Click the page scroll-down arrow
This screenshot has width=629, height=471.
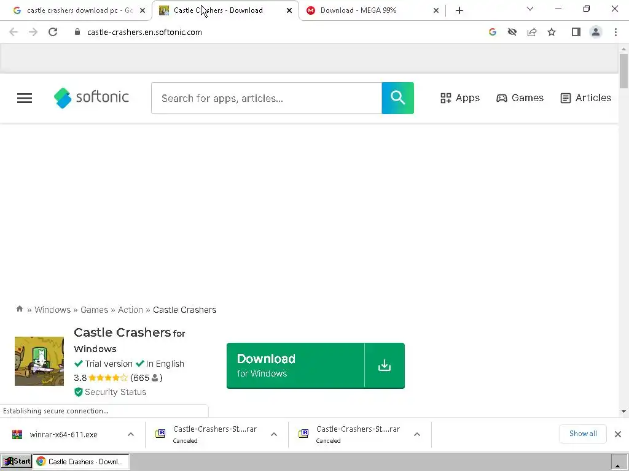(623, 412)
